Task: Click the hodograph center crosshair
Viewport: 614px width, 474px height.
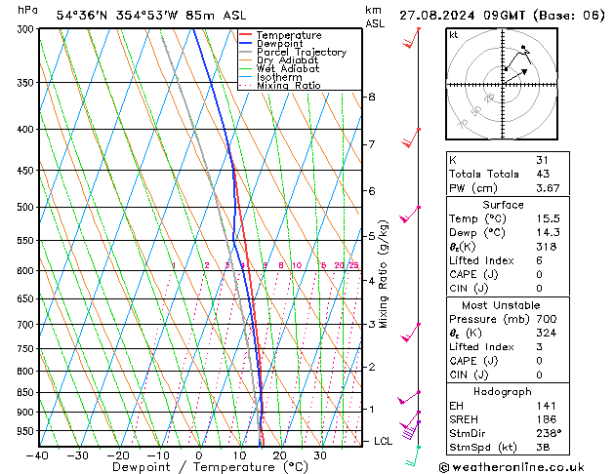Action: [x=503, y=84]
